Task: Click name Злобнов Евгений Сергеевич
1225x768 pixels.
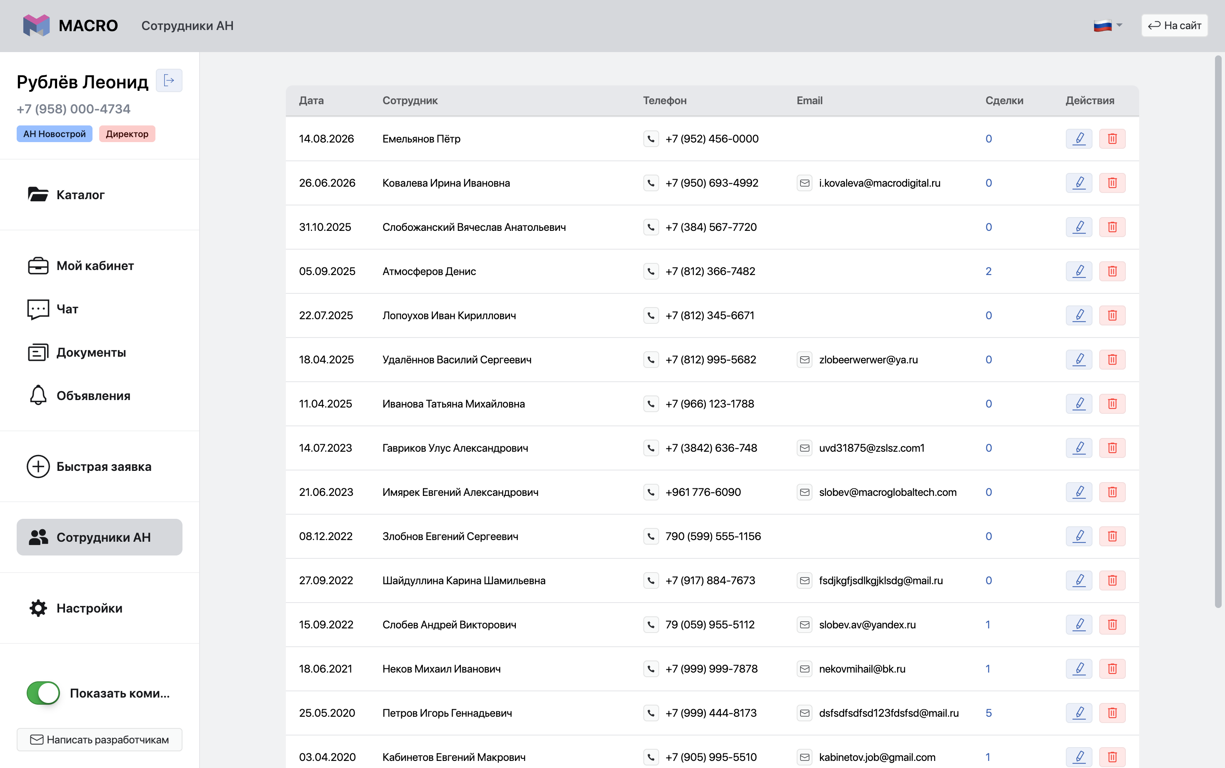Action: (x=450, y=536)
